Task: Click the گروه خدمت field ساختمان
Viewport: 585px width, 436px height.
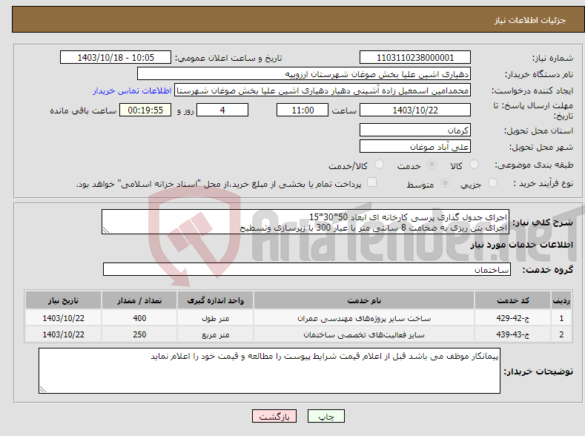Action: (307, 269)
